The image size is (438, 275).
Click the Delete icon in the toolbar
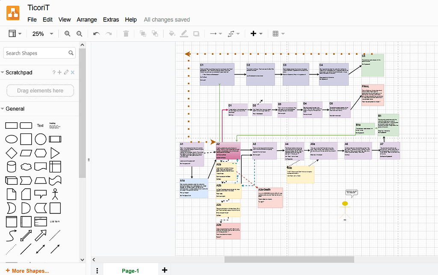[x=126, y=33]
